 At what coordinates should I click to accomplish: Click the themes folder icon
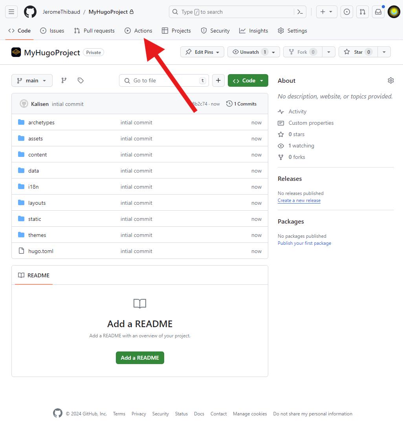21,235
